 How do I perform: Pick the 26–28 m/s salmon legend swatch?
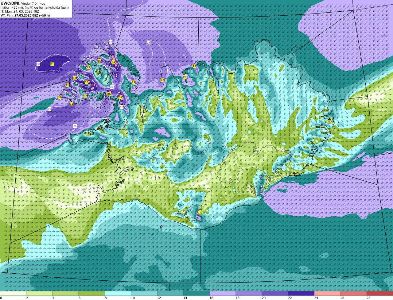pos(354,293)
